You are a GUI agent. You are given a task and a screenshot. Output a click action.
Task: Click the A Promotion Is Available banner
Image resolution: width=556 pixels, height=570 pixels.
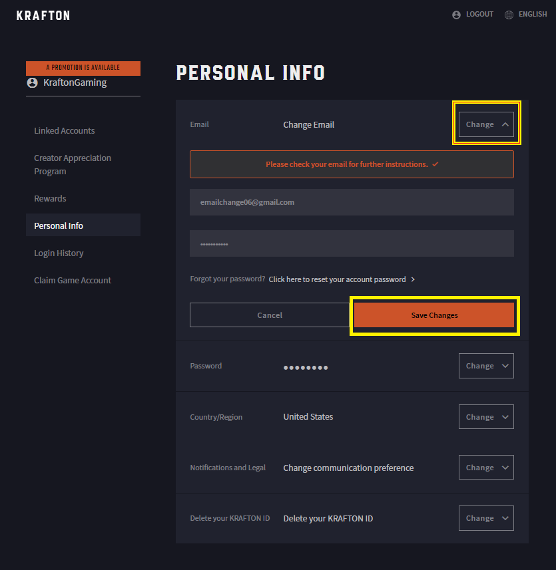point(83,68)
